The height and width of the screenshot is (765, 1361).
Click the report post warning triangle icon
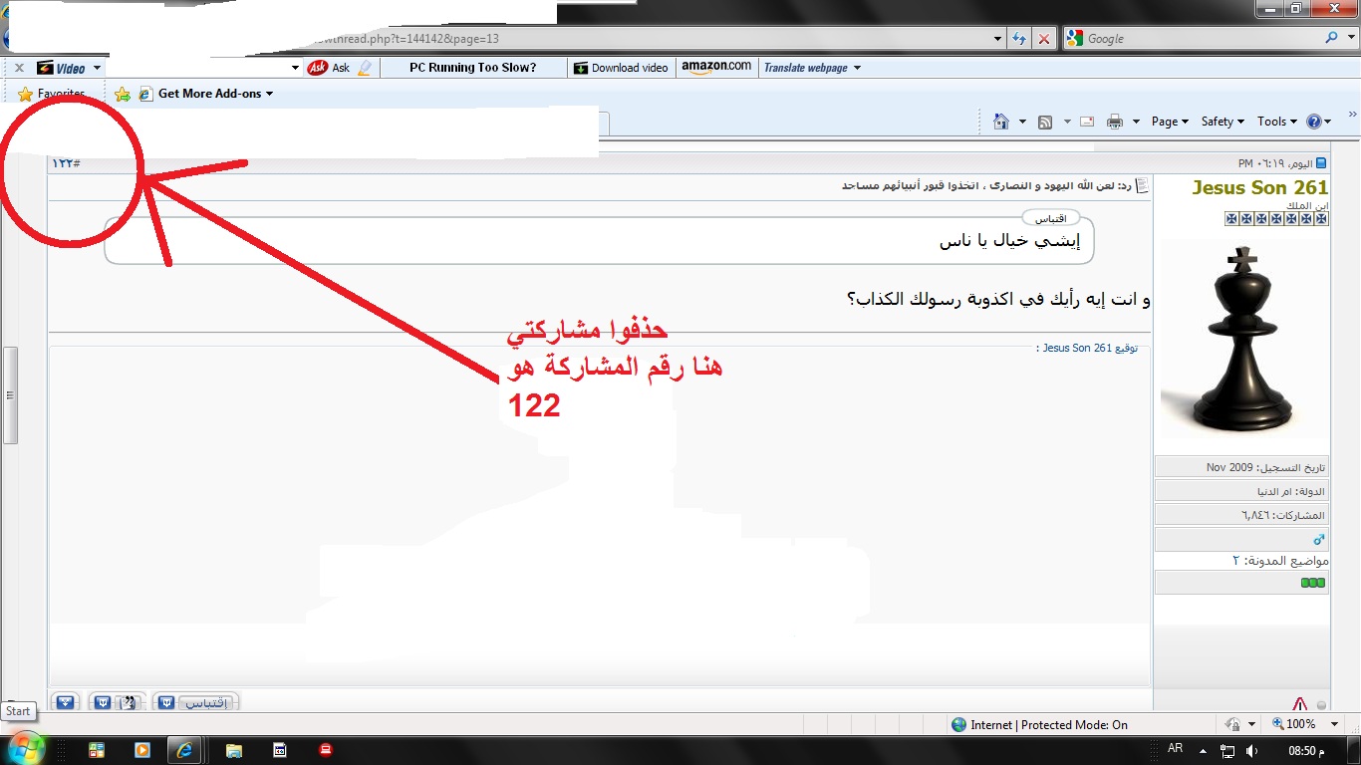point(1299,703)
